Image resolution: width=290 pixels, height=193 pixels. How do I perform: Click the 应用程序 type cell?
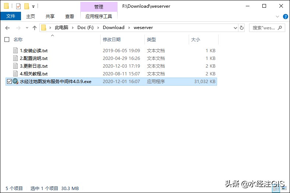click(x=156, y=82)
